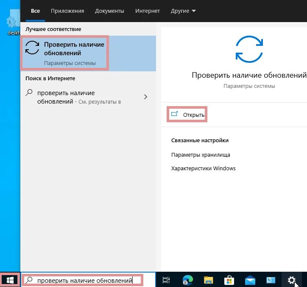The width and height of the screenshot is (307, 287).
Task: Click the large blue update arrows icon
Action: [249, 49]
